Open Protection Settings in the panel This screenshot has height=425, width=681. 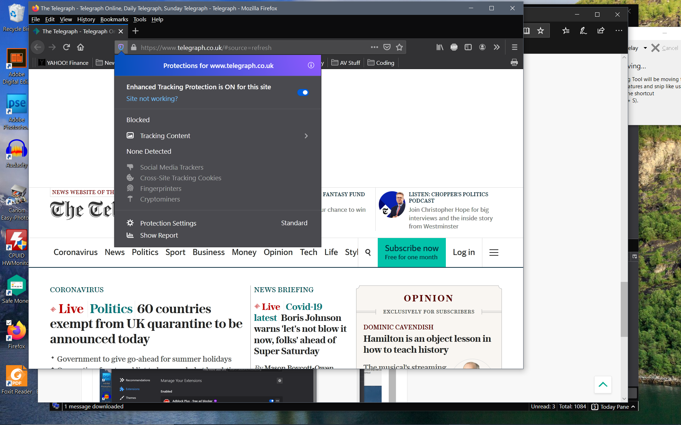click(x=168, y=223)
